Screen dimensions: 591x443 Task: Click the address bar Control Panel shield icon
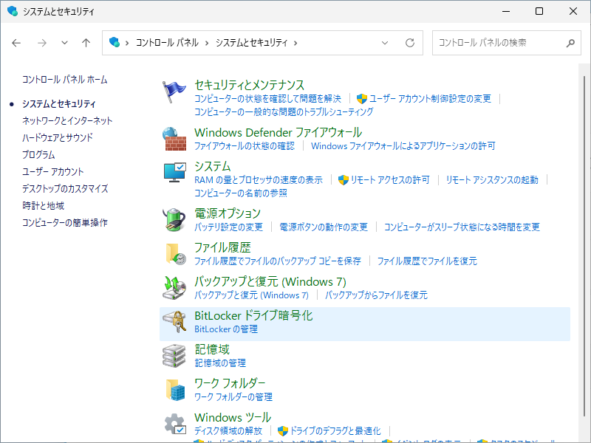pos(115,42)
